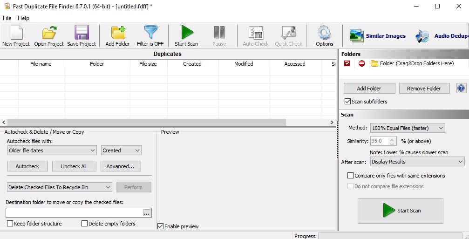The height and width of the screenshot is (239, 469).
Task: Click the Remove Folder button
Action: point(424,89)
